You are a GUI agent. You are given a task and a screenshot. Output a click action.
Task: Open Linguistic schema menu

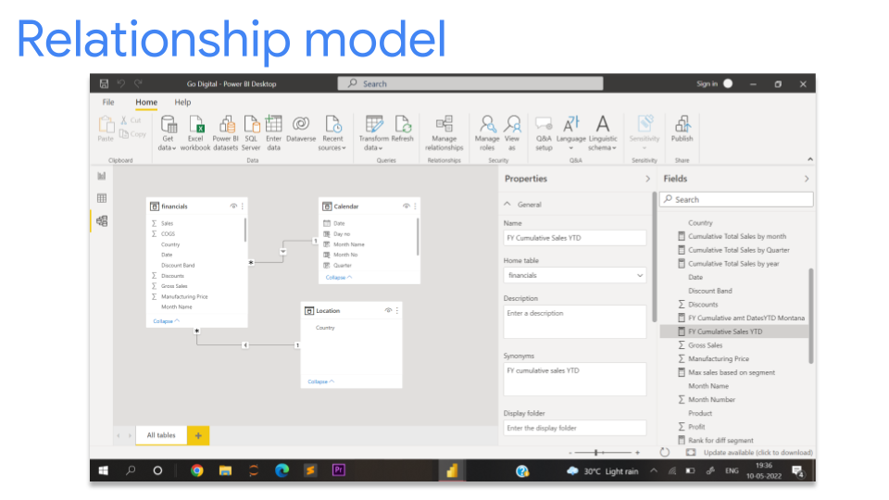coord(603,133)
